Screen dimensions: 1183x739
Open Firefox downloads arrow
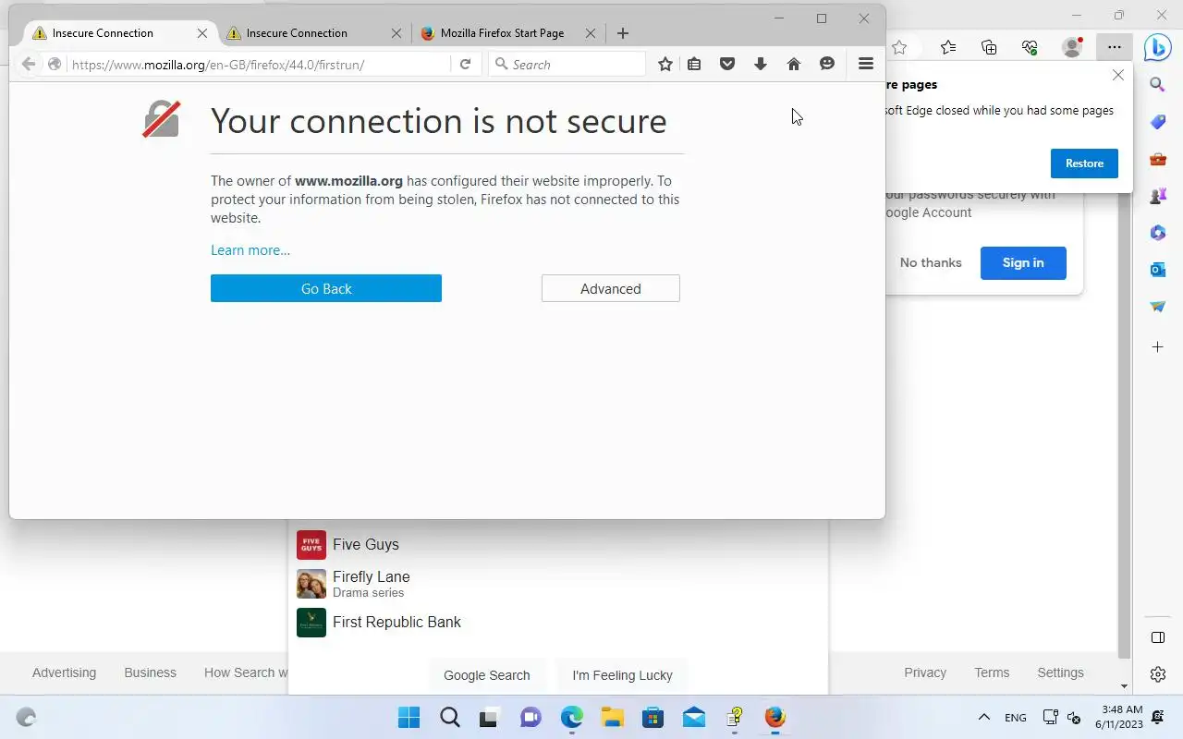point(761,64)
